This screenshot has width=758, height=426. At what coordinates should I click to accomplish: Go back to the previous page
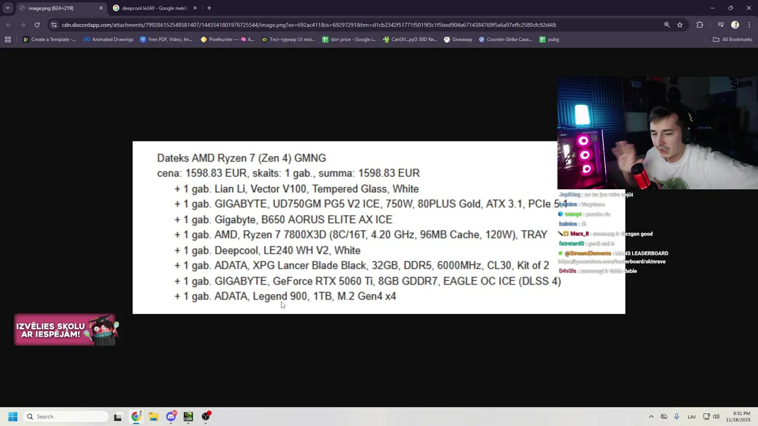click(x=8, y=25)
